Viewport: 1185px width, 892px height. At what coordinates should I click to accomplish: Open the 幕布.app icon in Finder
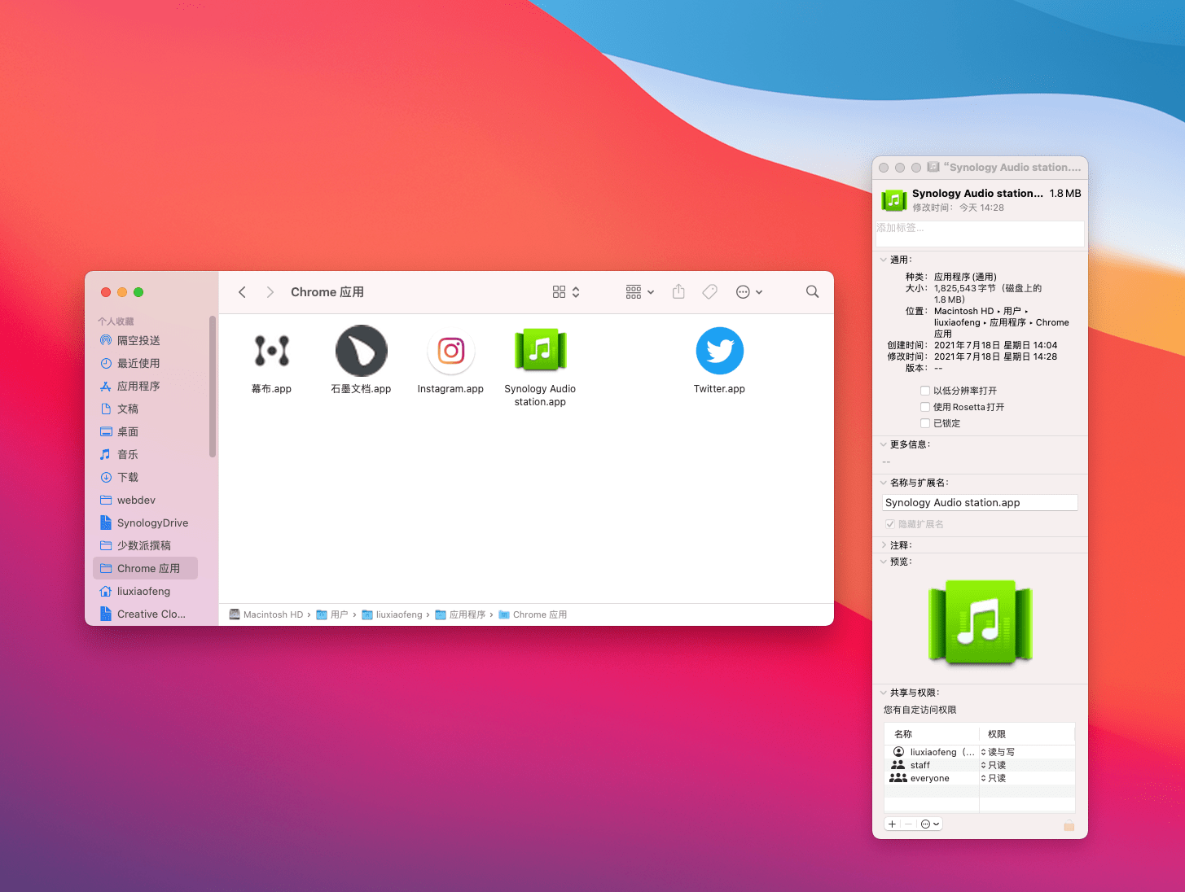(271, 351)
